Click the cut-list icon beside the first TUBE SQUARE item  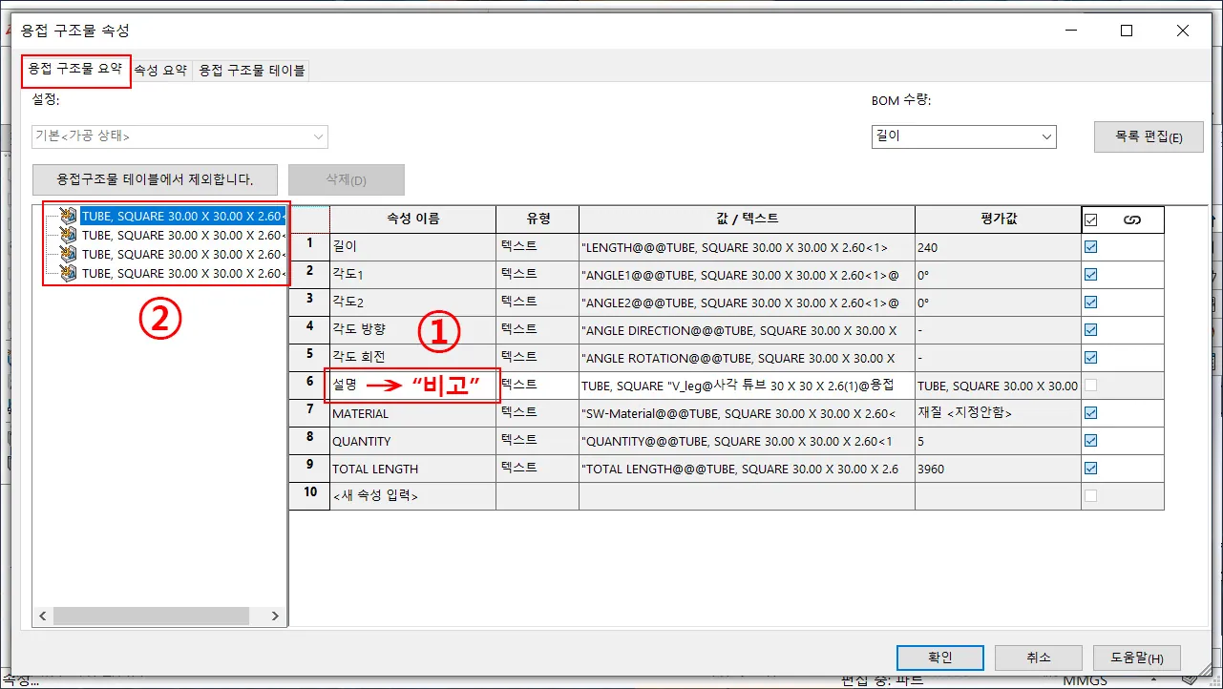tap(65, 217)
